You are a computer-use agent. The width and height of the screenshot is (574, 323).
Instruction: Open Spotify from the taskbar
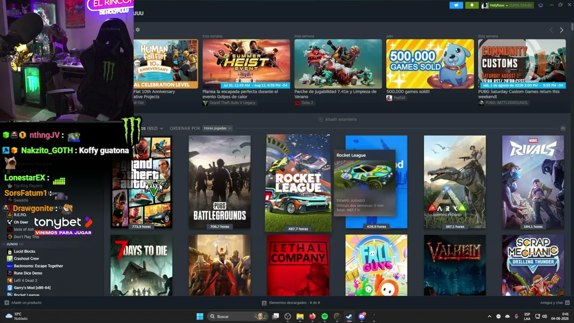click(325, 316)
